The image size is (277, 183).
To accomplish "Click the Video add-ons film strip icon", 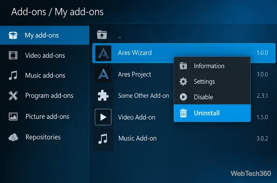I will [x=13, y=55].
